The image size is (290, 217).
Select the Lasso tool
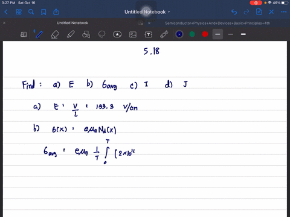101,34
